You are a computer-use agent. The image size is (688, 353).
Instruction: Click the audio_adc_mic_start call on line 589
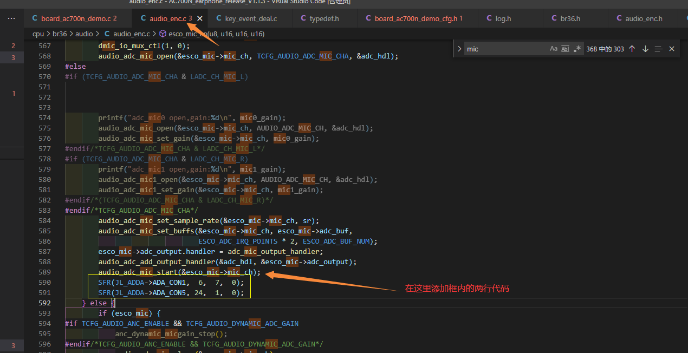179,272
